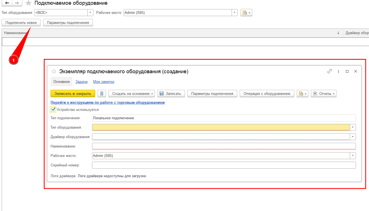Click Операции с оборудованием button
Screen dimensions: 369x211
click(267, 93)
